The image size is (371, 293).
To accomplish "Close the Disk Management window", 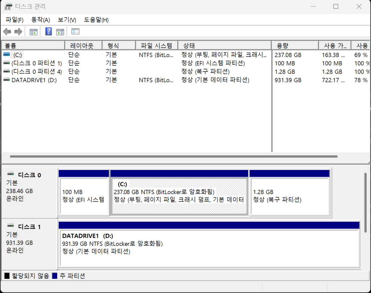I will [359, 7].
